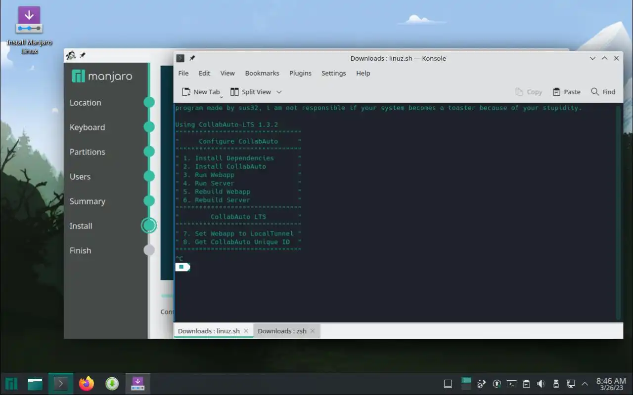Click the Split View toolbar button
Screen dimensions: 633x395
(x=250, y=92)
